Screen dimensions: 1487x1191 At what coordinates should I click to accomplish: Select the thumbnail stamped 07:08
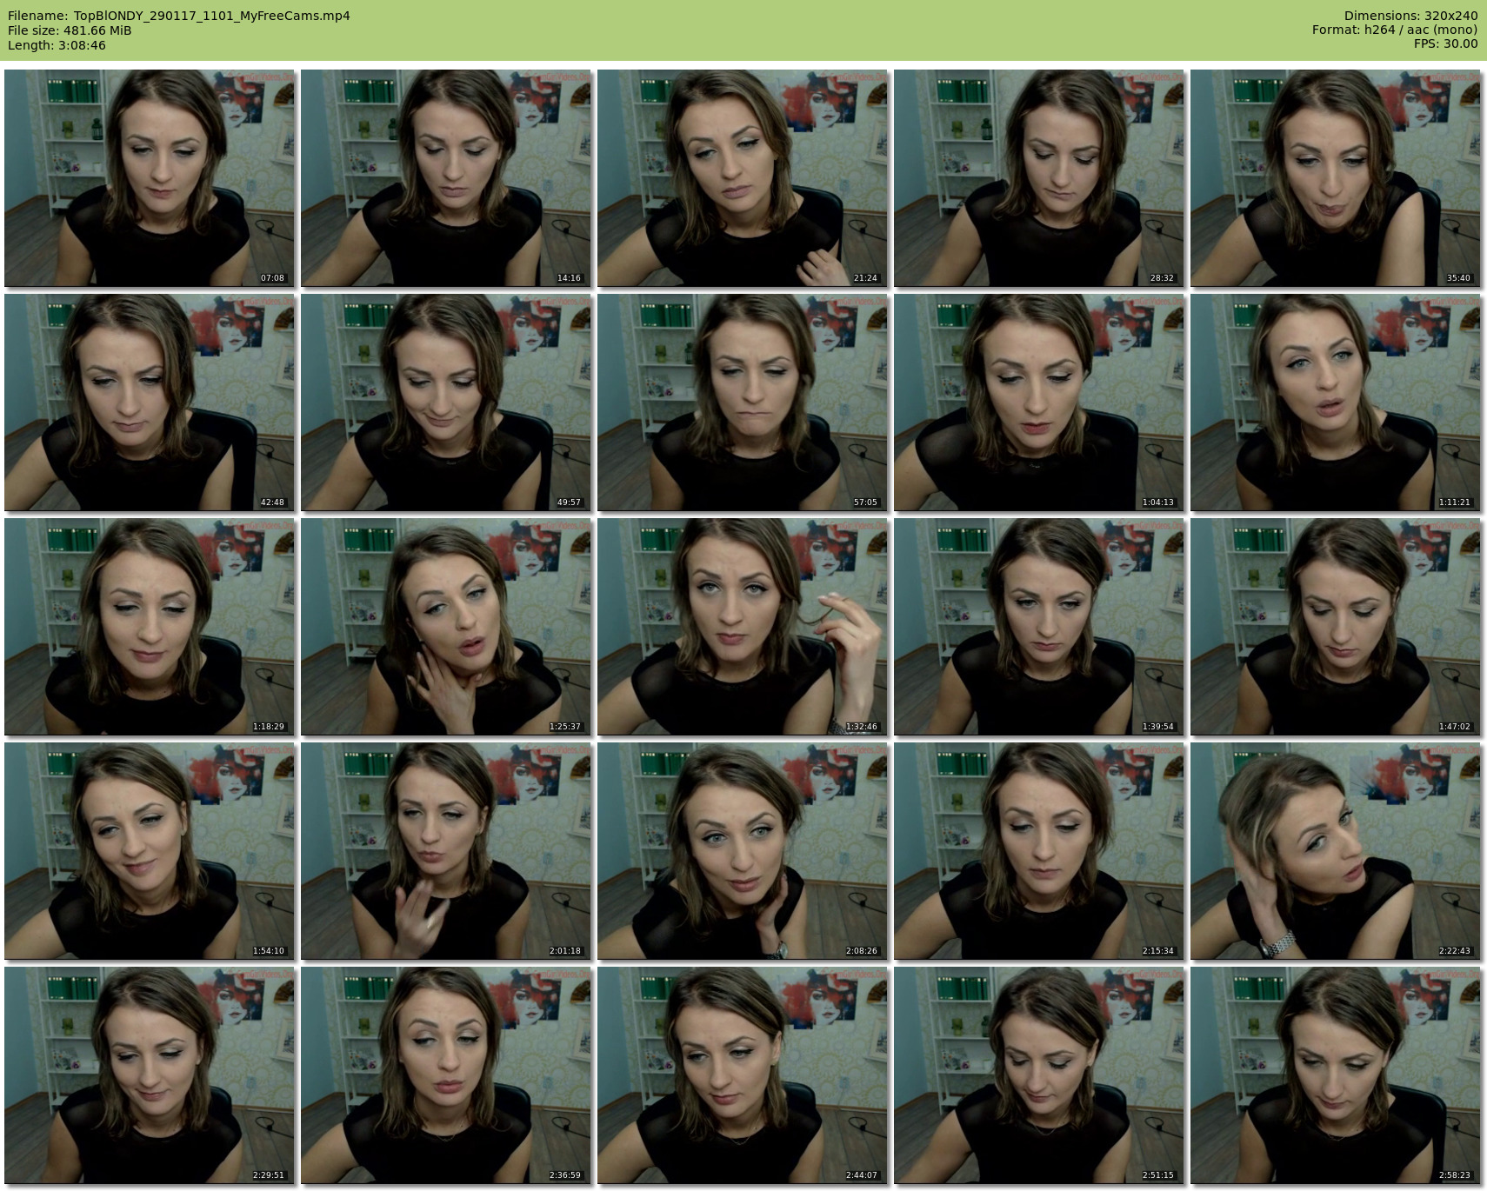pos(150,178)
